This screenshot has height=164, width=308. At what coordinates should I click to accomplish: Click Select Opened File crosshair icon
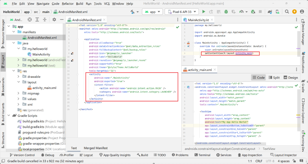[x=30, y=20]
